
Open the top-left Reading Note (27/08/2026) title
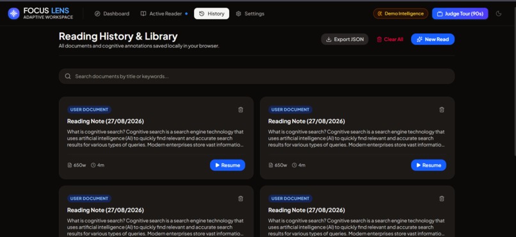105,121
